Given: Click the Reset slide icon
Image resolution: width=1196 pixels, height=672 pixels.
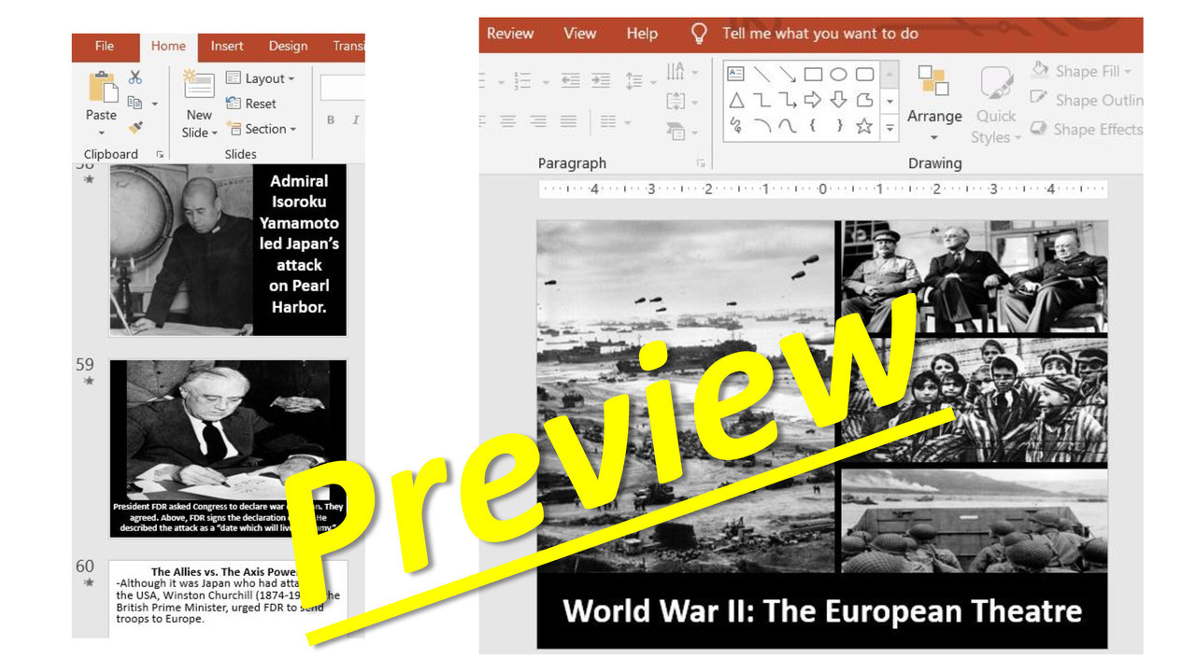Looking at the screenshot, I should pyautogui.click(x=250, y=104).
